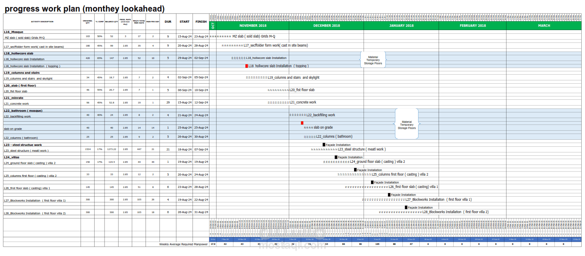This screenshot has height=256, width=585.
Task: Select the NOVEMBER 2018 month header
Action: (x=253, y=26)
